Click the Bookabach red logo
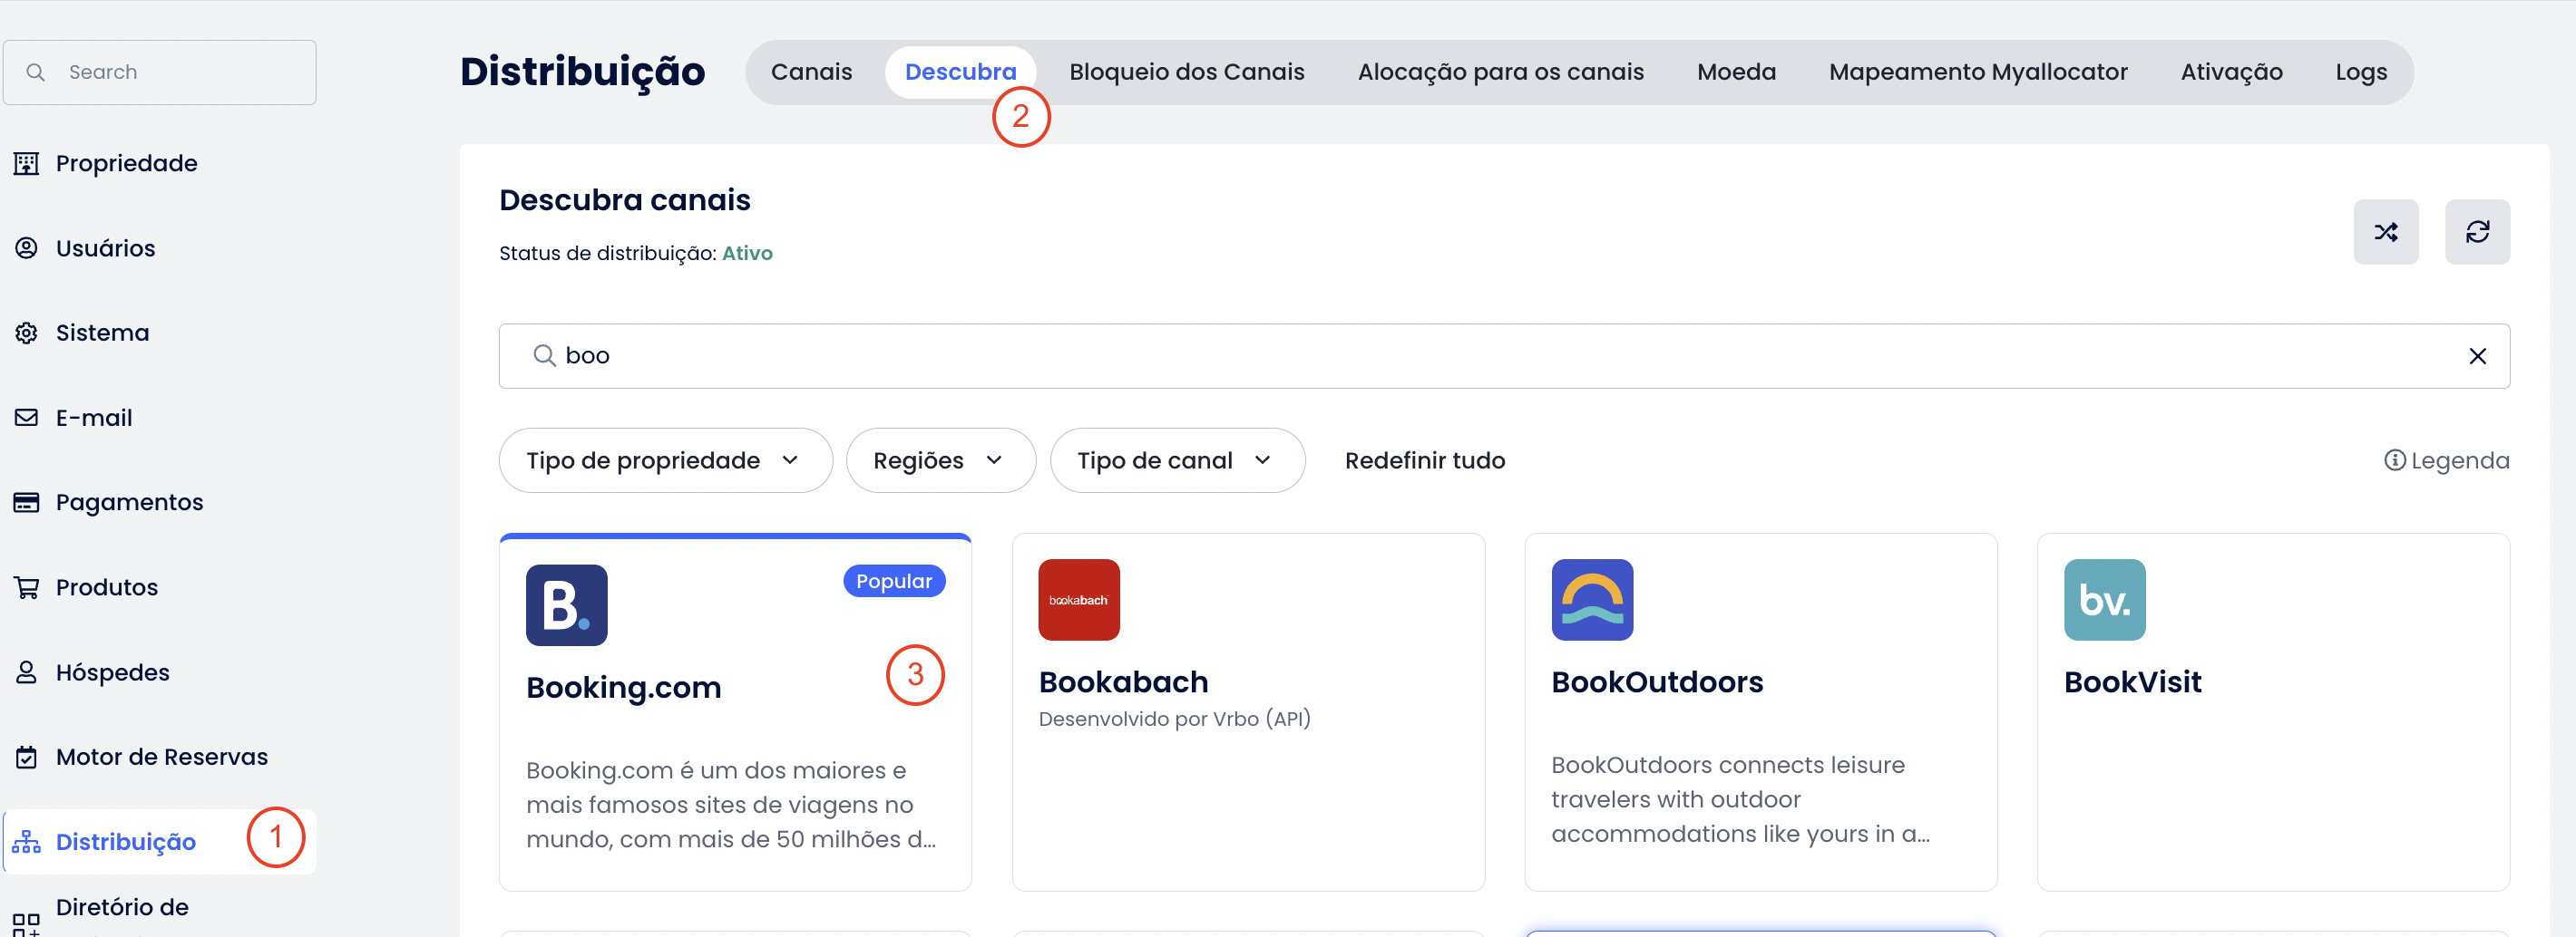The image size is (2576, 937). 1079,599
